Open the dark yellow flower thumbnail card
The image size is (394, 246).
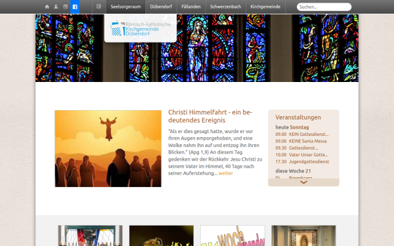pyautogui.click(x=162, y=236)
